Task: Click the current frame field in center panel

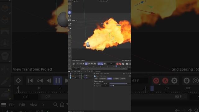Action: point(111,64)
